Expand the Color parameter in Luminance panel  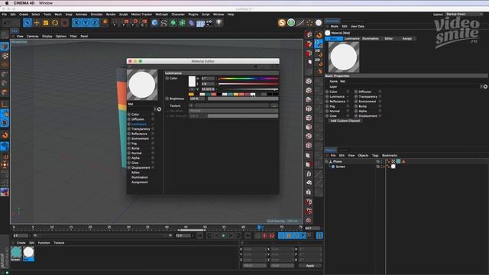point(167,78)
